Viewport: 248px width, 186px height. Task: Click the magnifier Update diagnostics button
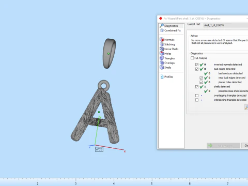click(246, 107)
